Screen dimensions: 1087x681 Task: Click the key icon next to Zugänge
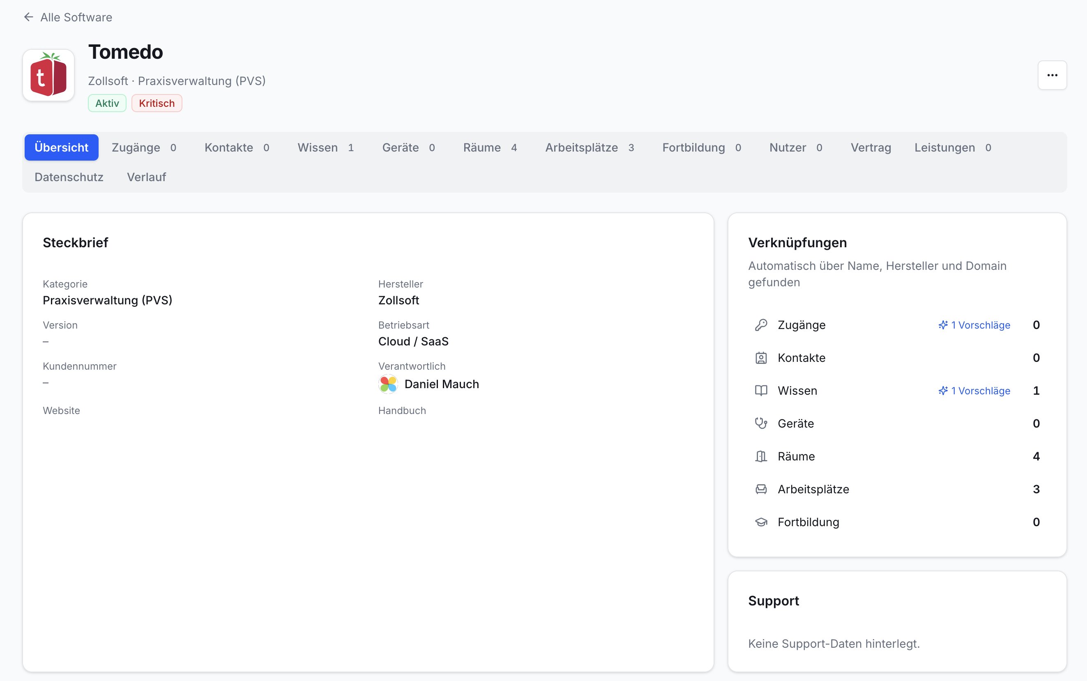coord(761,325)
